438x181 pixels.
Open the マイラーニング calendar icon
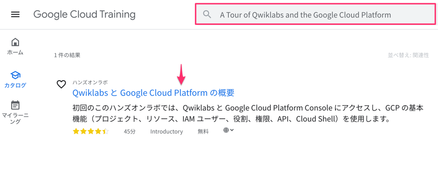pyautogui.click(x=15, y=105)
